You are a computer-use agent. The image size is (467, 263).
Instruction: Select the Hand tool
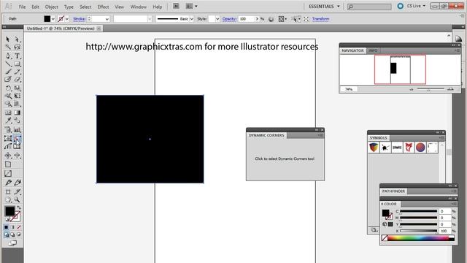[8, 199]
